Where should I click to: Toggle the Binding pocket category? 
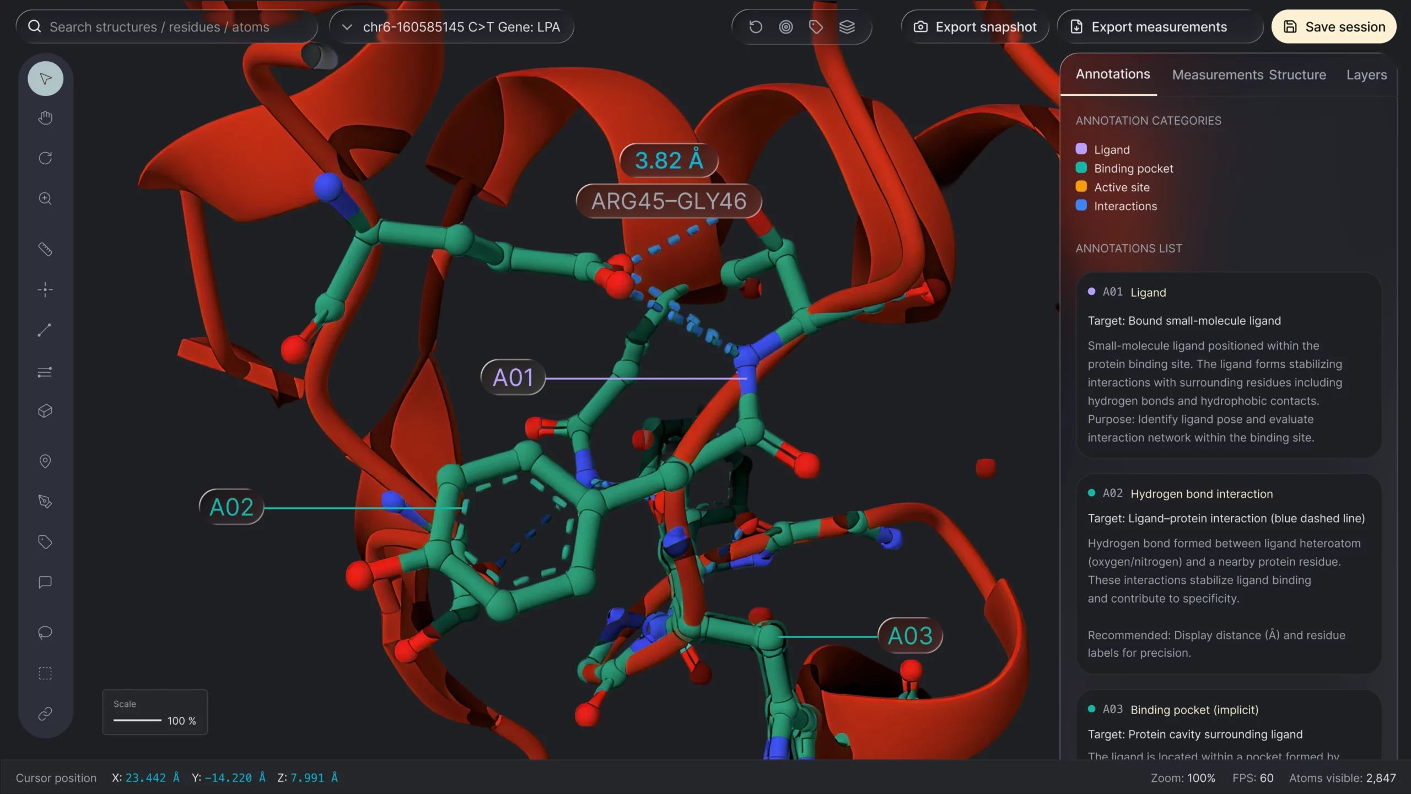tap(1081, 168)
